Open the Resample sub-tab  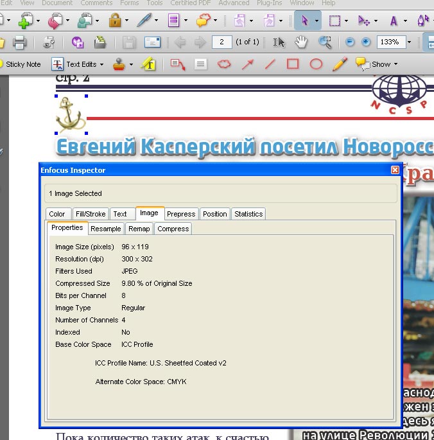(x=106, y=229)
